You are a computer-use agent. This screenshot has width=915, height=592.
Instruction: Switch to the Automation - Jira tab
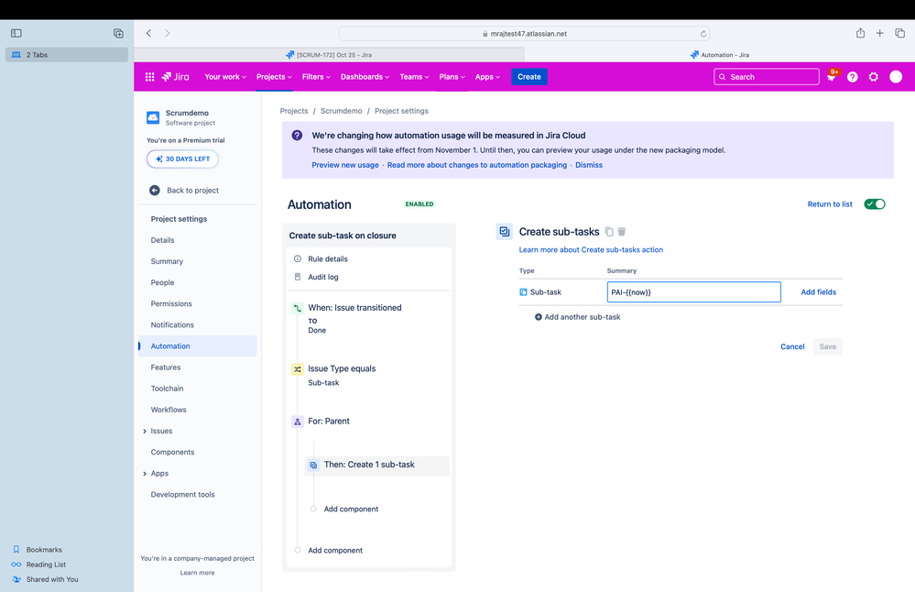coord(720,55)
